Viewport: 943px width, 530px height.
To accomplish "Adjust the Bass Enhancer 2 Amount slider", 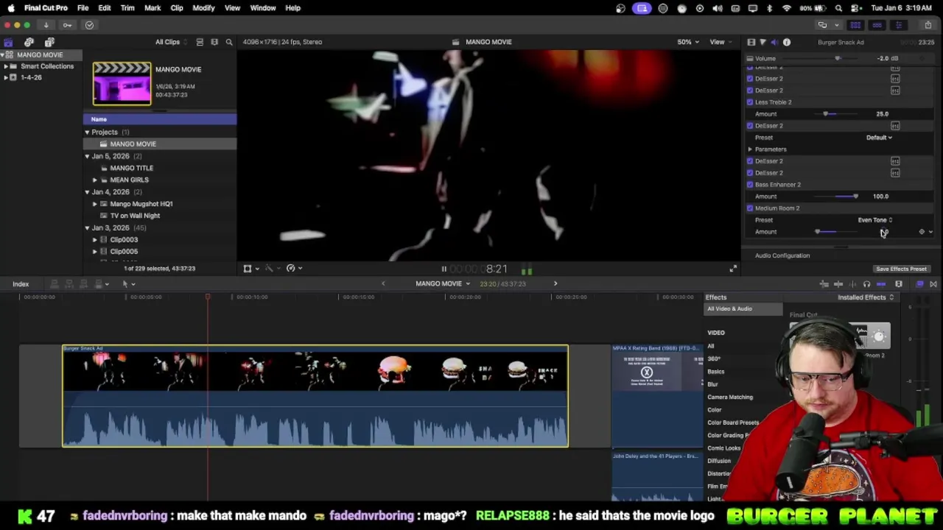I will pyautogui.click(x=855, y=197).
